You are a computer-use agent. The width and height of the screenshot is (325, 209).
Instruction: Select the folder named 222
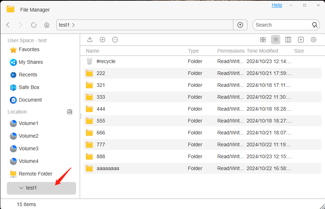pos(202,73)
